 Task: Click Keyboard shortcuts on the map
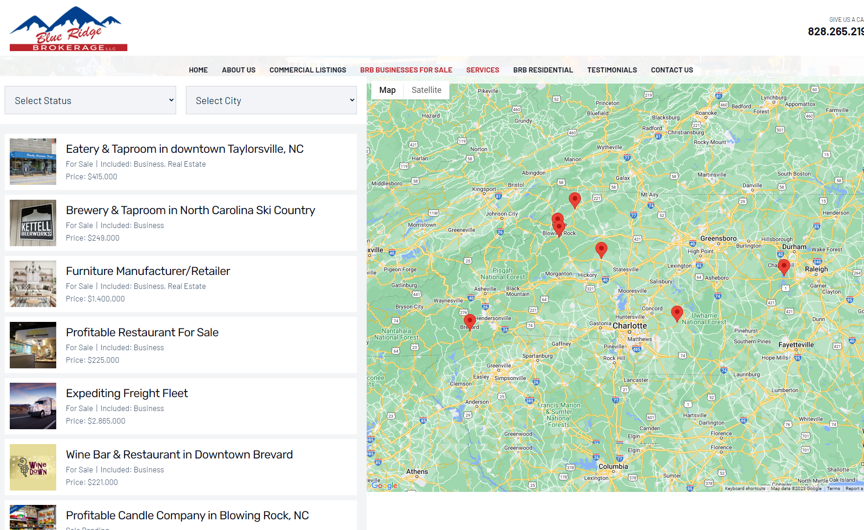(745, 489)
